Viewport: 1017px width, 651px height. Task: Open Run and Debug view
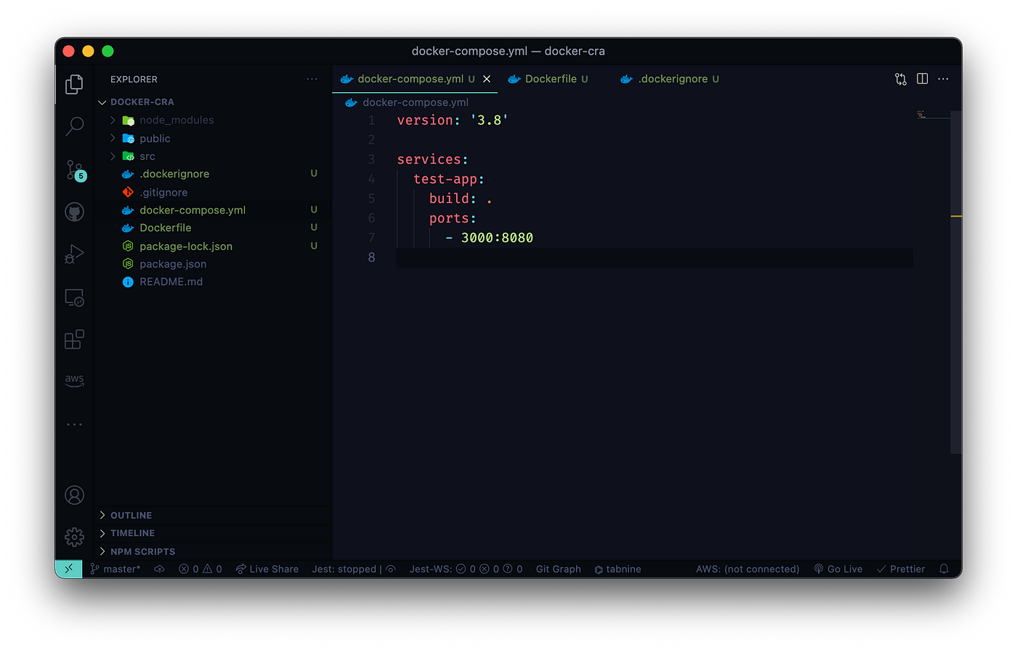click(74, 254)
